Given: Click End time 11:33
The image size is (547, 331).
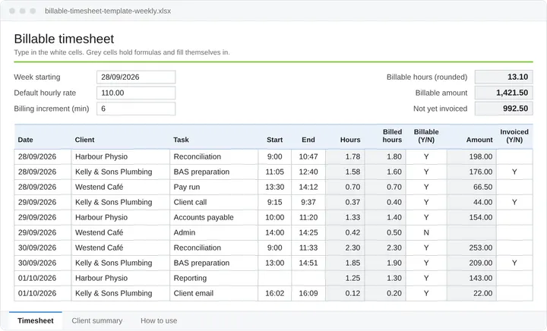Looking at the screenshot, I should [308, 247].
